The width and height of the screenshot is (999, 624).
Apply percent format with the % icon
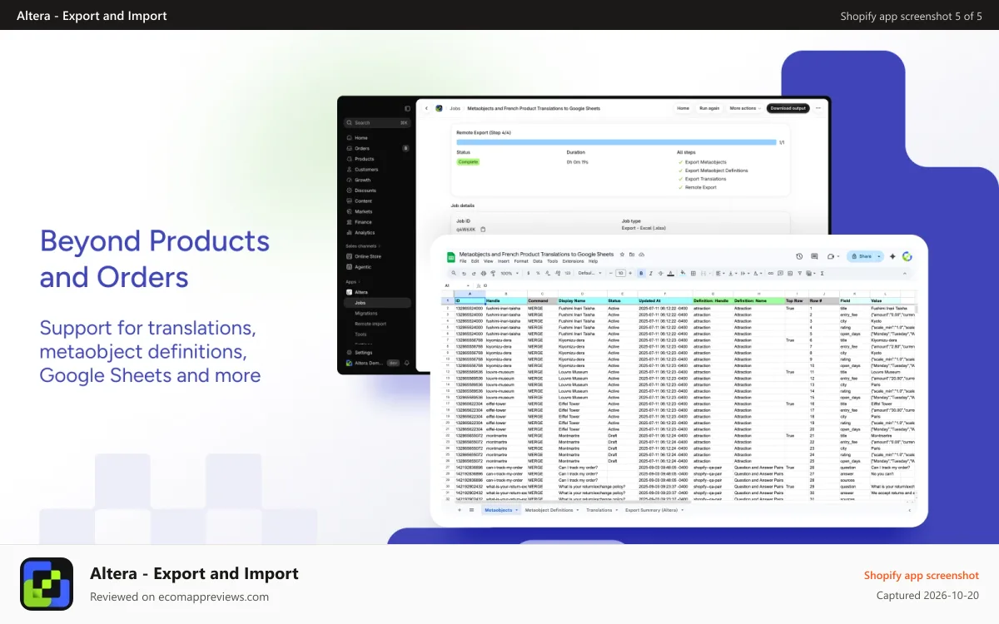click(x=538, y=273)
